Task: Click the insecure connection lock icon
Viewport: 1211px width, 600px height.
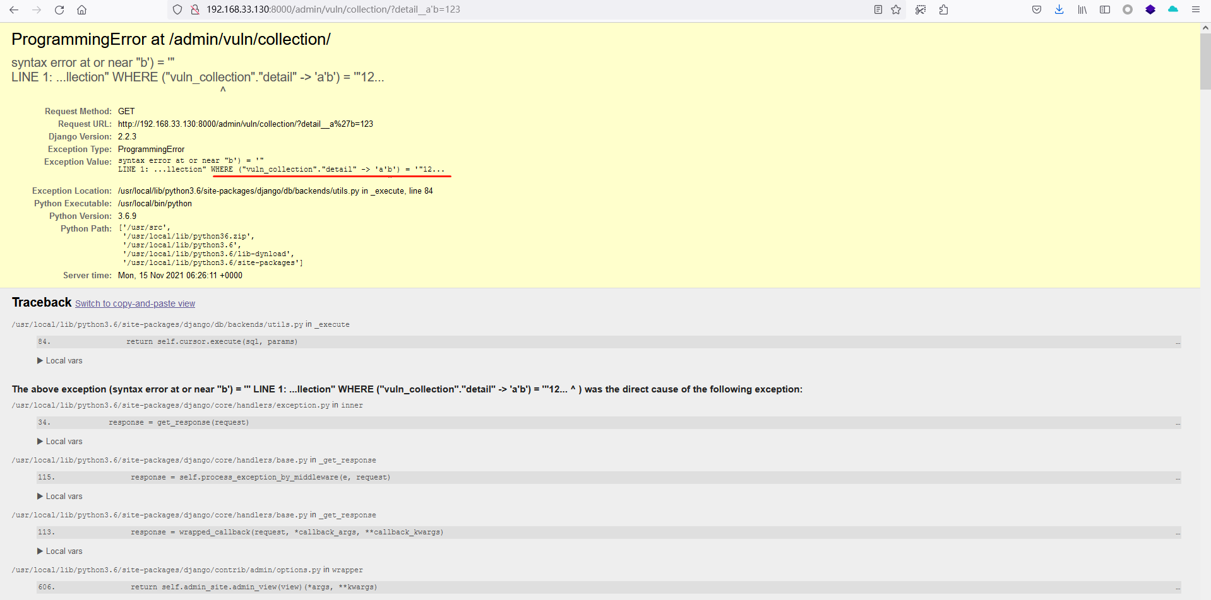Action: [196, 9]
